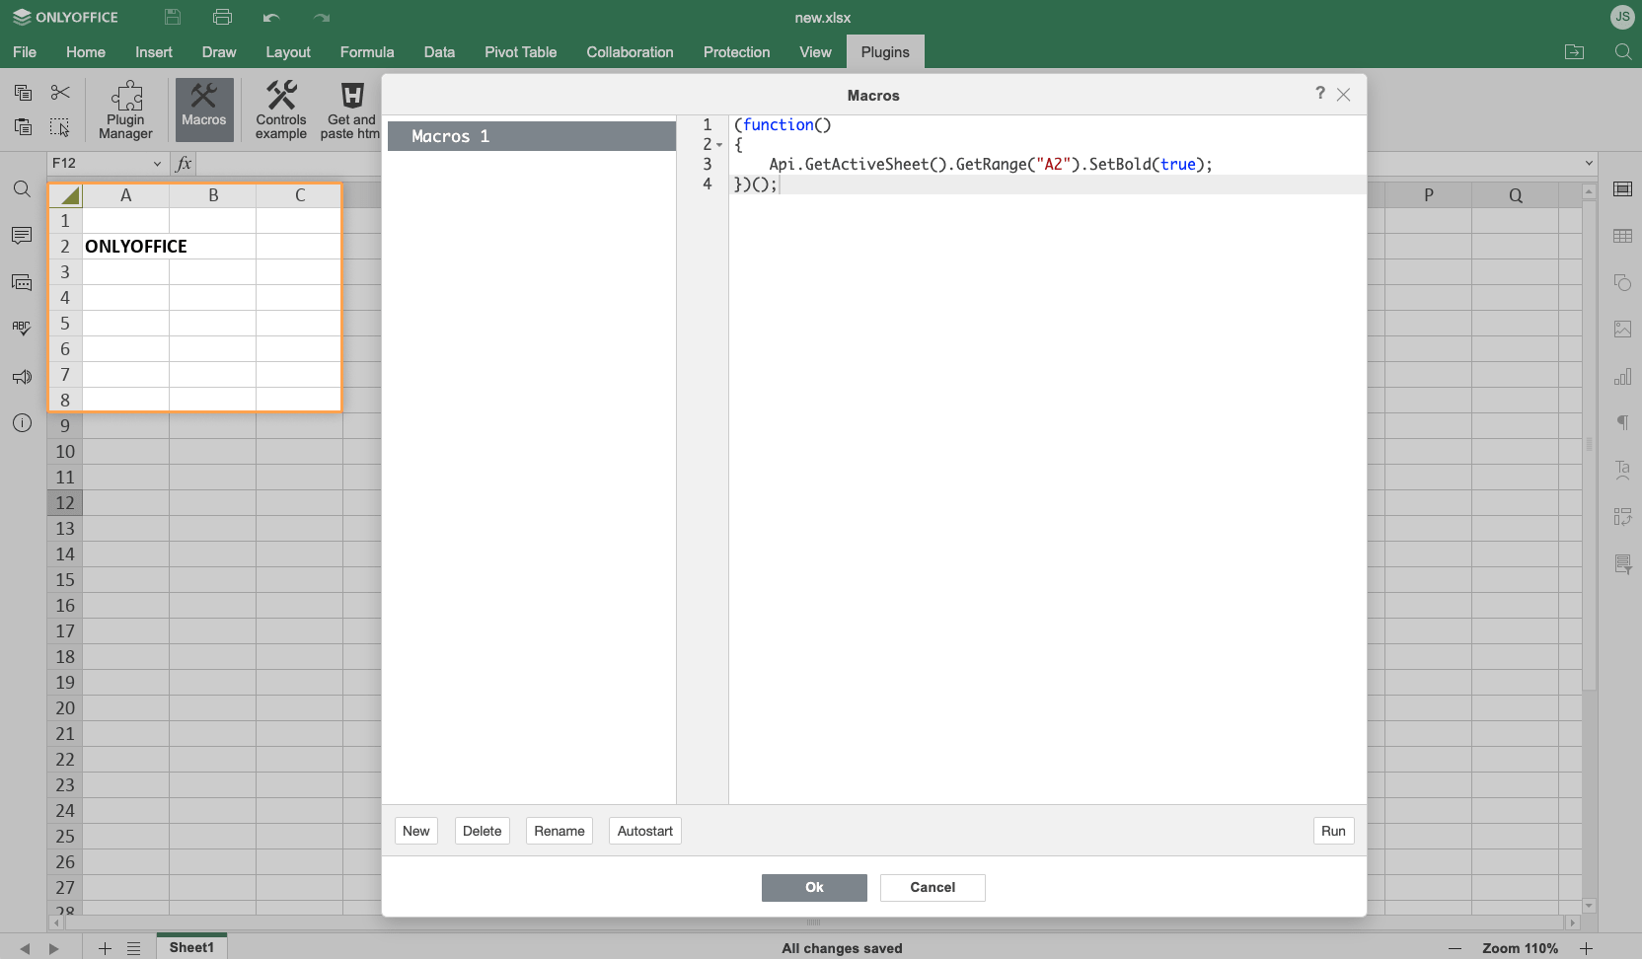This screenshot has height=959, width=1642.
Task: Switch to the Collaboration tab
Action: [x=630, y=52]
